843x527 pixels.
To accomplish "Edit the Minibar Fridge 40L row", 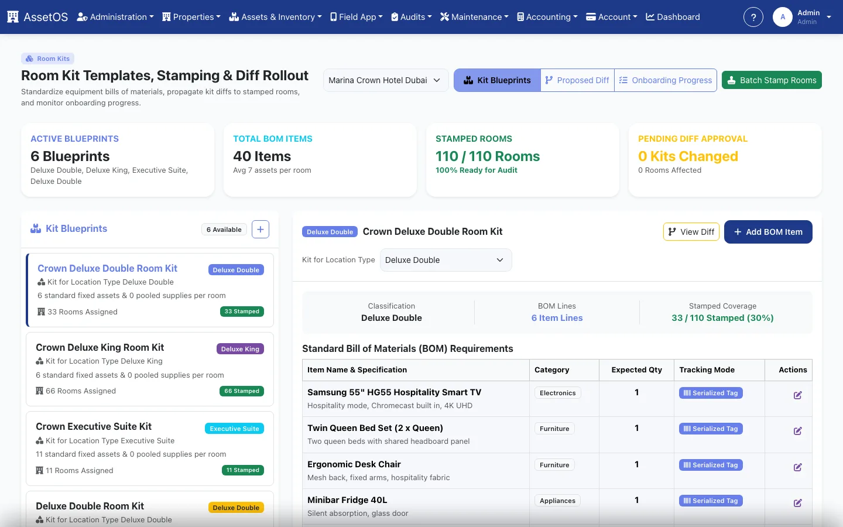I will (x=797, y=503).
